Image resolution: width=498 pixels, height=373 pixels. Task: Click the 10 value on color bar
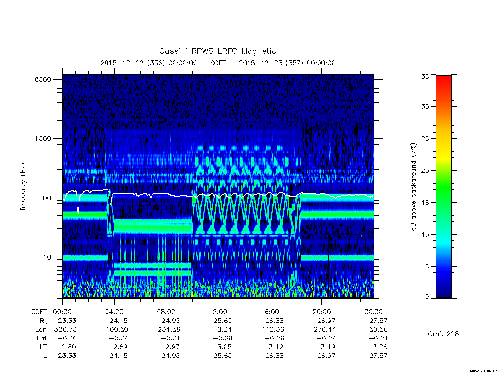pos(425,235)
